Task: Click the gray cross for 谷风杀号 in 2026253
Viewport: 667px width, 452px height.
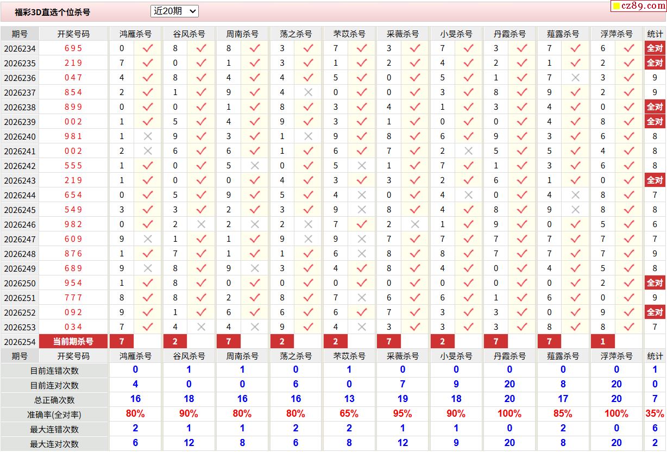Action: click(x=202, y=327)
